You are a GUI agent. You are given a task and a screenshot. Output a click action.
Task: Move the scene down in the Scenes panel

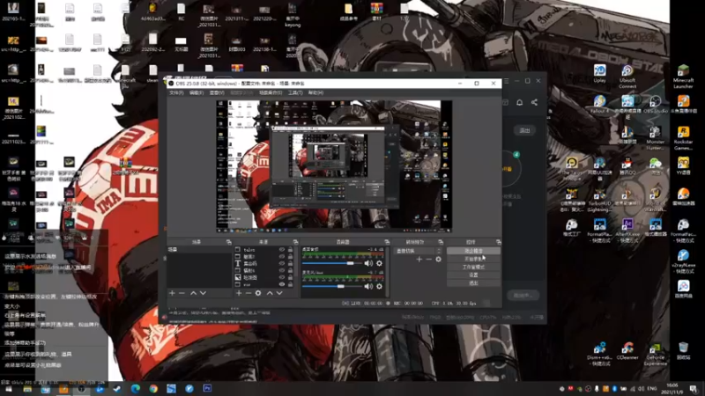[x=204, y=293]
